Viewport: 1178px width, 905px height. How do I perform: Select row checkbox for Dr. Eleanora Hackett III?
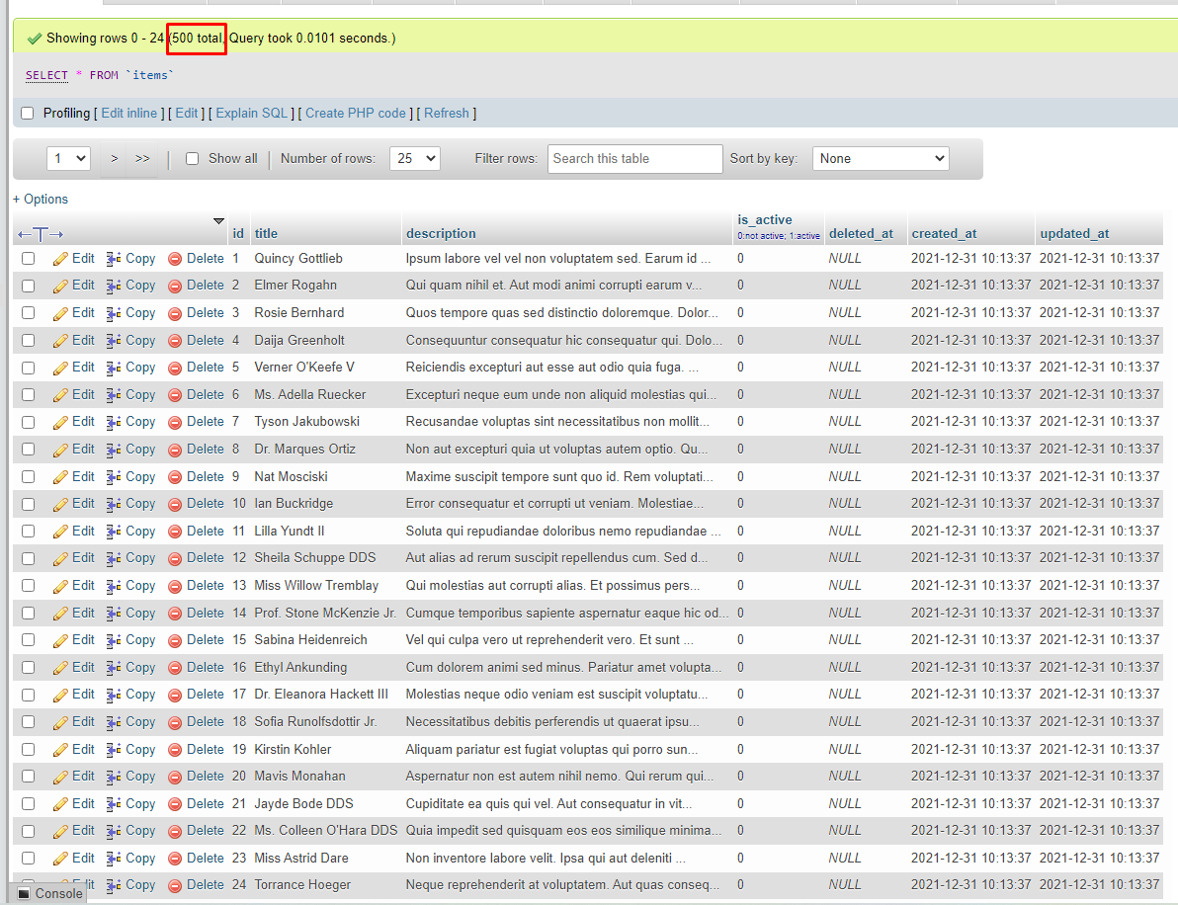coord(29,695)
